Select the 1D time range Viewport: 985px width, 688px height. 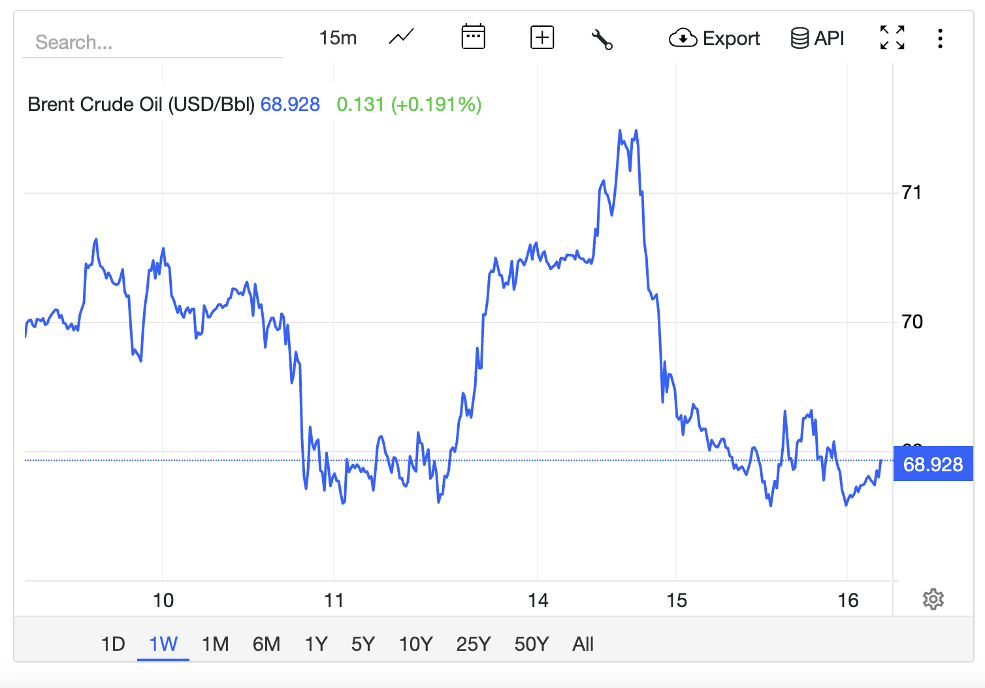(x=113, y=644)
